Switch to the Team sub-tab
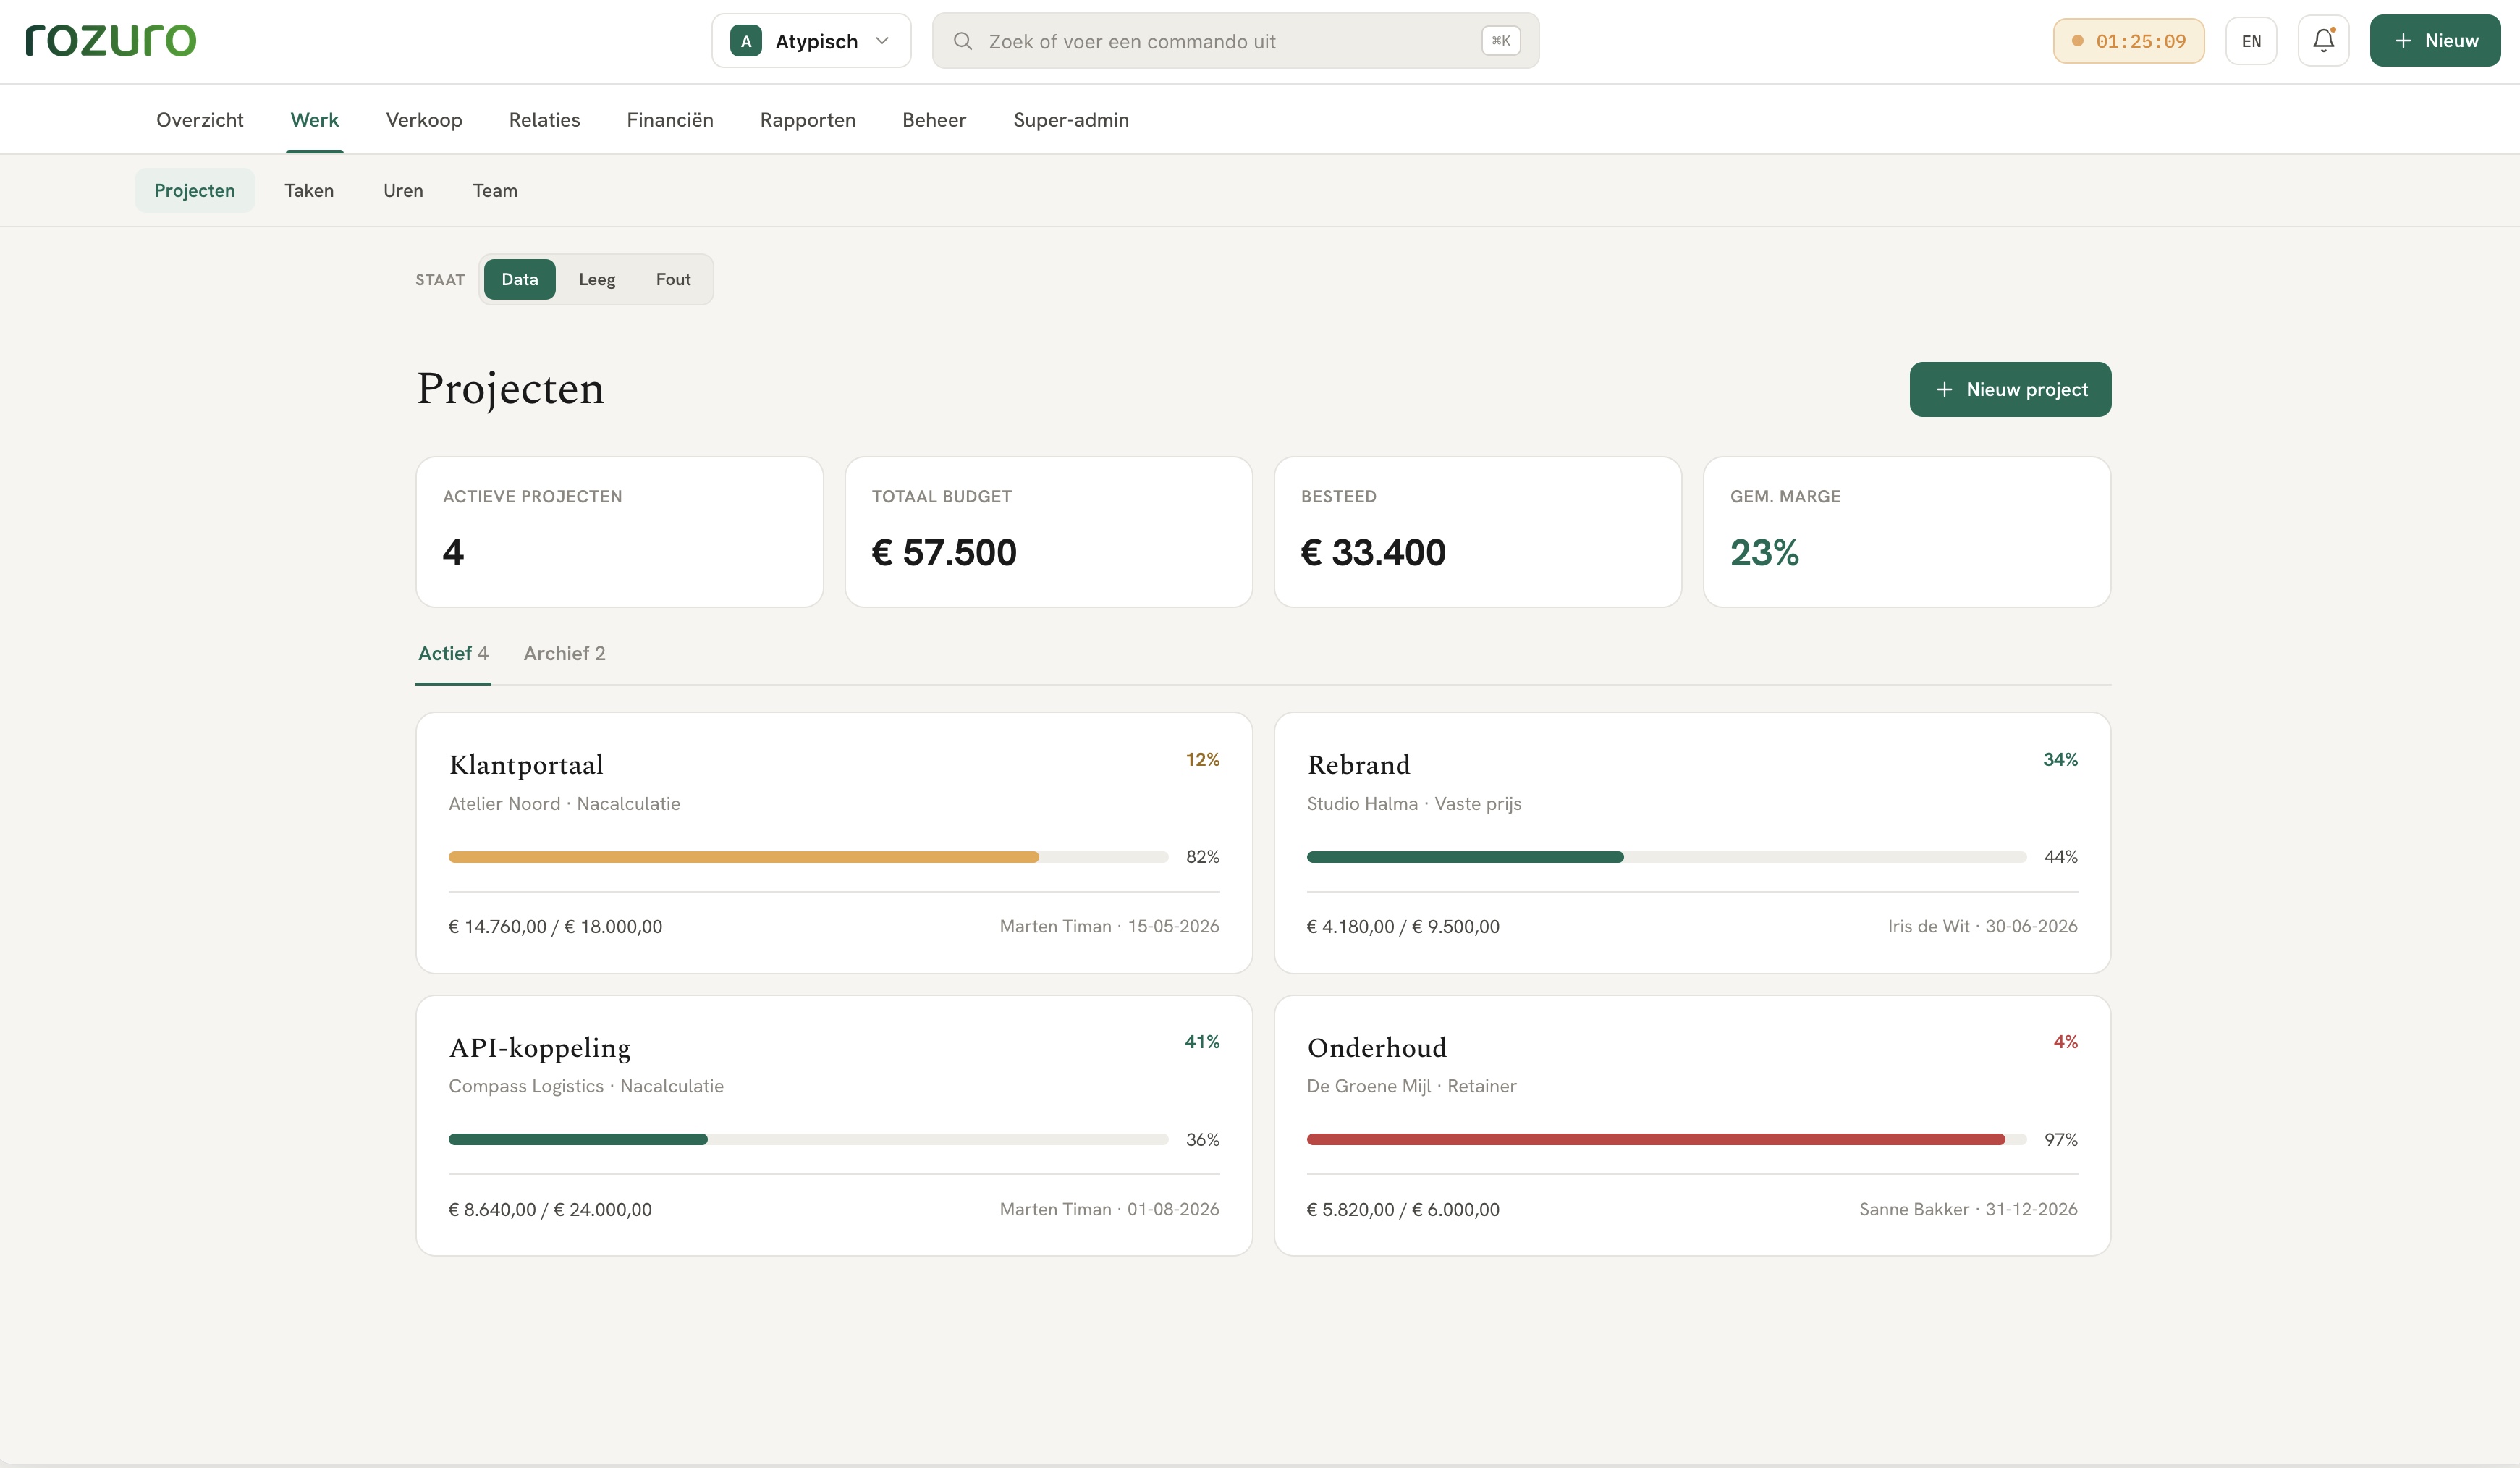Screen dimensions: 2520x1468 (495, 190)
